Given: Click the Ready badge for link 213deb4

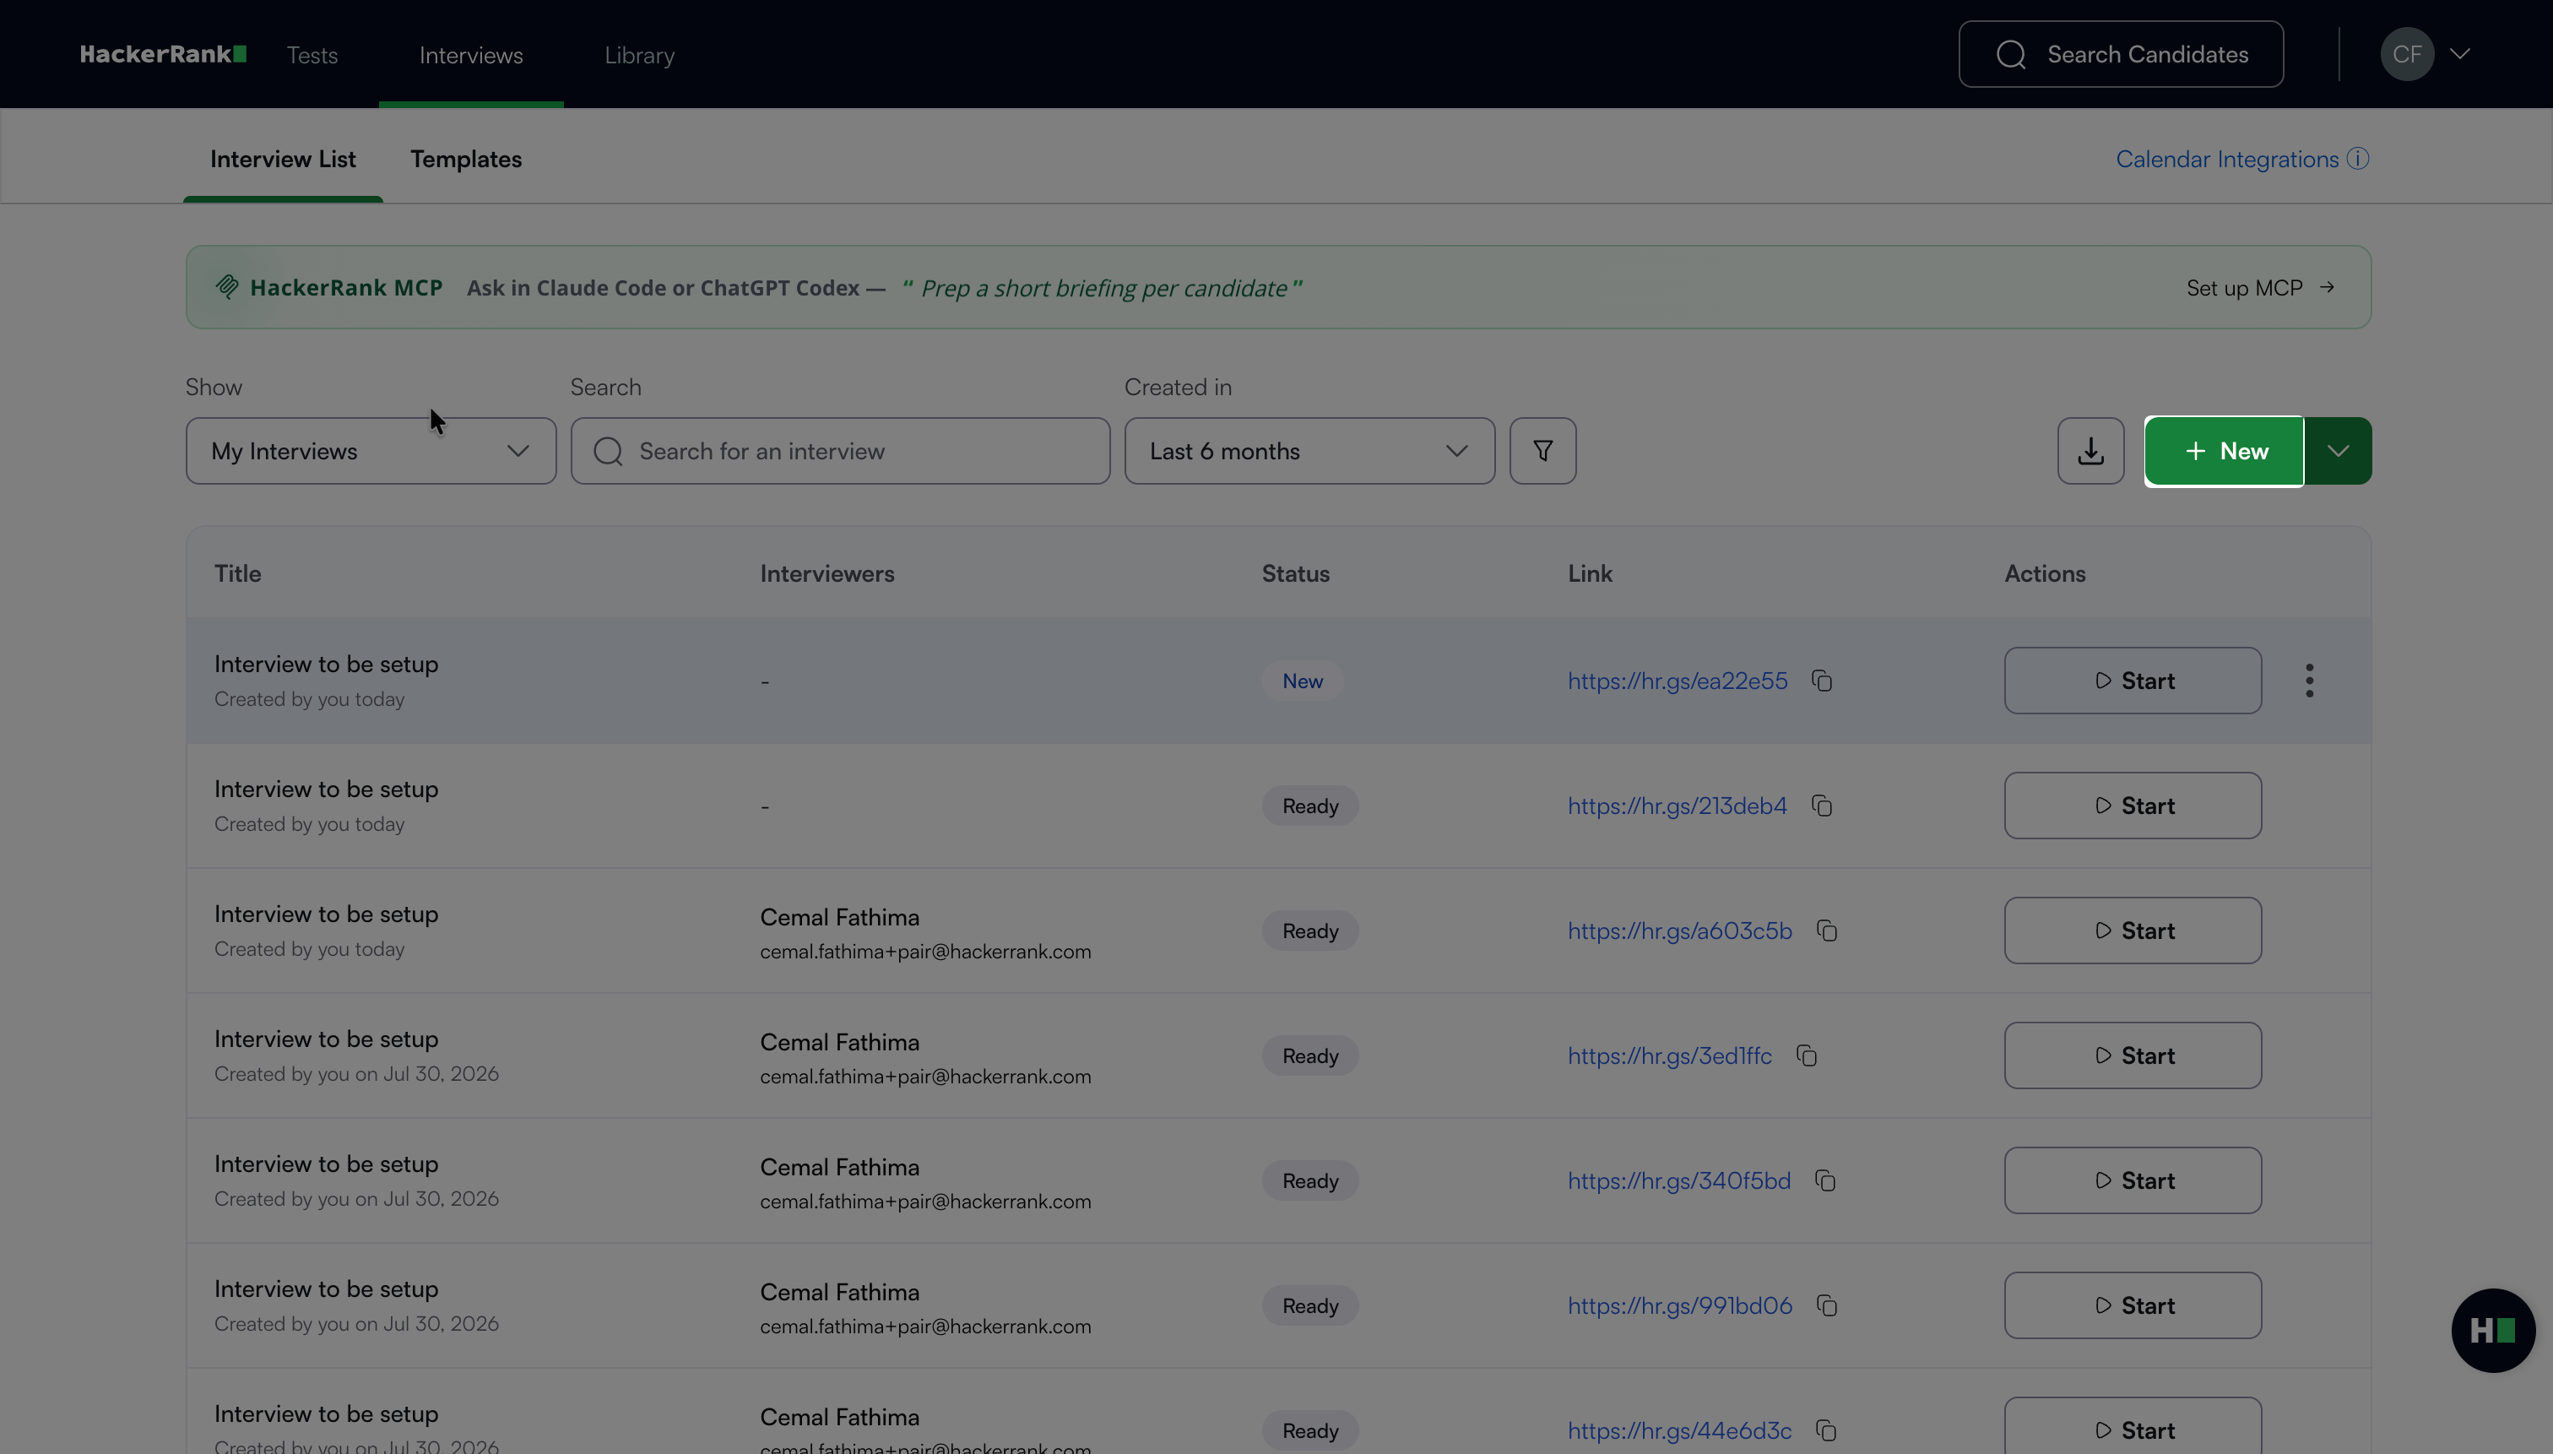Looking at the screenshot, I should pyautogui.click(x=1310, y=806).
